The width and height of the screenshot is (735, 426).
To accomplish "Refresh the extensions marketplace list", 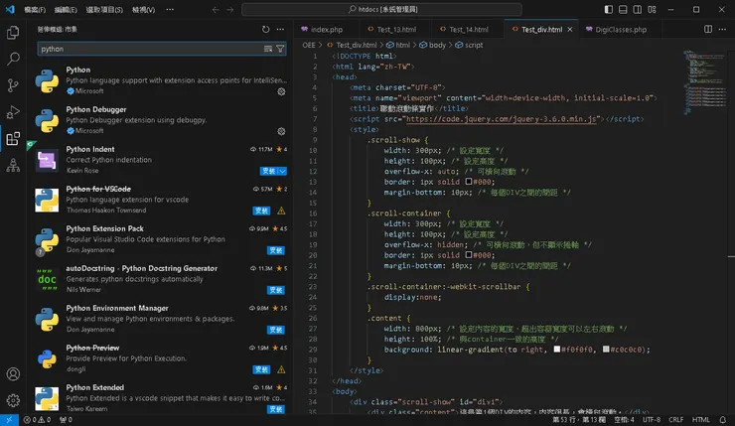I will coord(265,30).
